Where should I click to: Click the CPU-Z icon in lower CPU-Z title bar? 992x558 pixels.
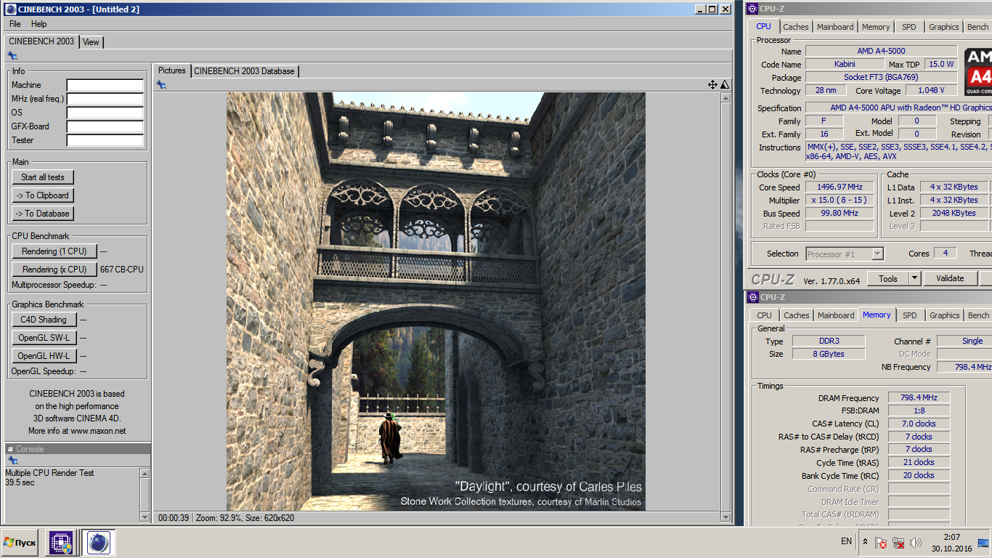tap(752, 297)
